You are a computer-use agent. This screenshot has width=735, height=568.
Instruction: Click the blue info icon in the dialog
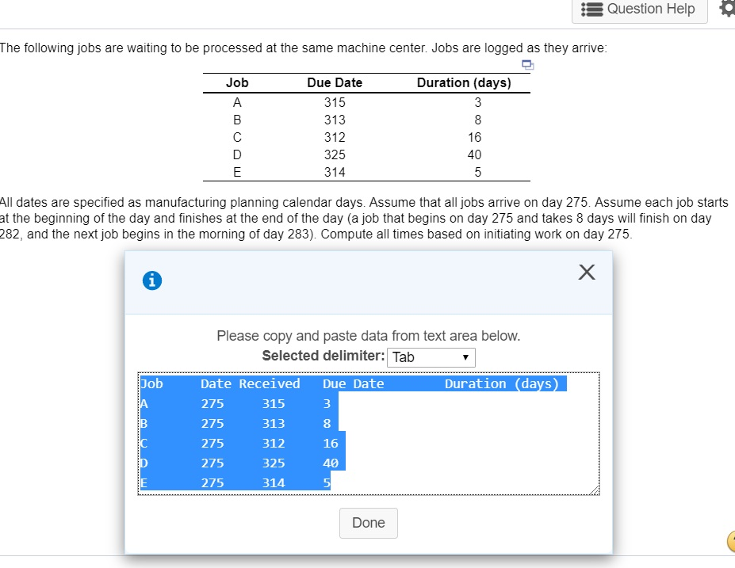(x=151, y=280)
